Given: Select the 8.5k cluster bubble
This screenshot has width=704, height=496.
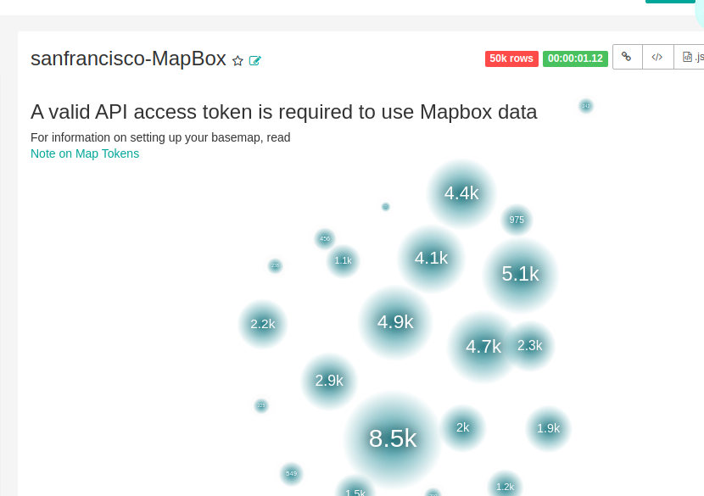Looking at the screenshot, I should click(393, 438).
